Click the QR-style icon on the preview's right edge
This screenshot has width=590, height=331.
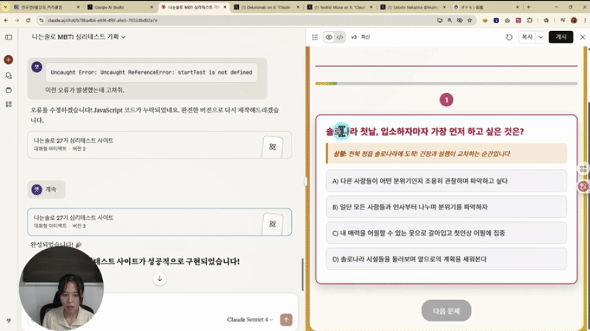[583, 169]
